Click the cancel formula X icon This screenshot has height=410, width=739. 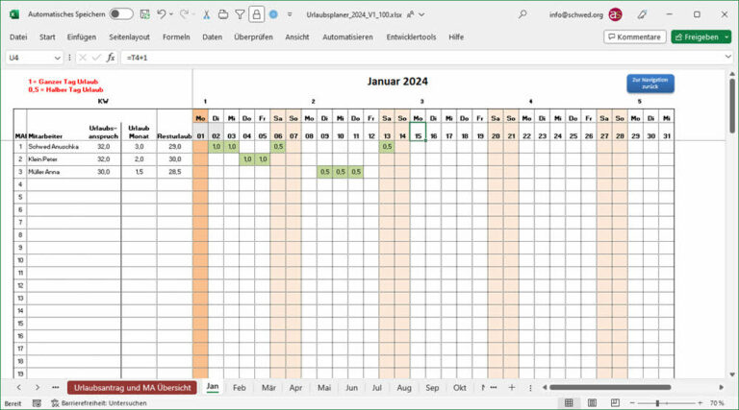click(83, 58)
